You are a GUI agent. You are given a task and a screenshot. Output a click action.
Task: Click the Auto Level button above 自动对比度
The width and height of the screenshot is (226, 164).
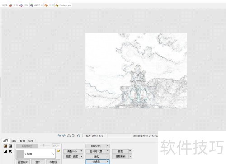pyautogui.click(x=96, y=146)
